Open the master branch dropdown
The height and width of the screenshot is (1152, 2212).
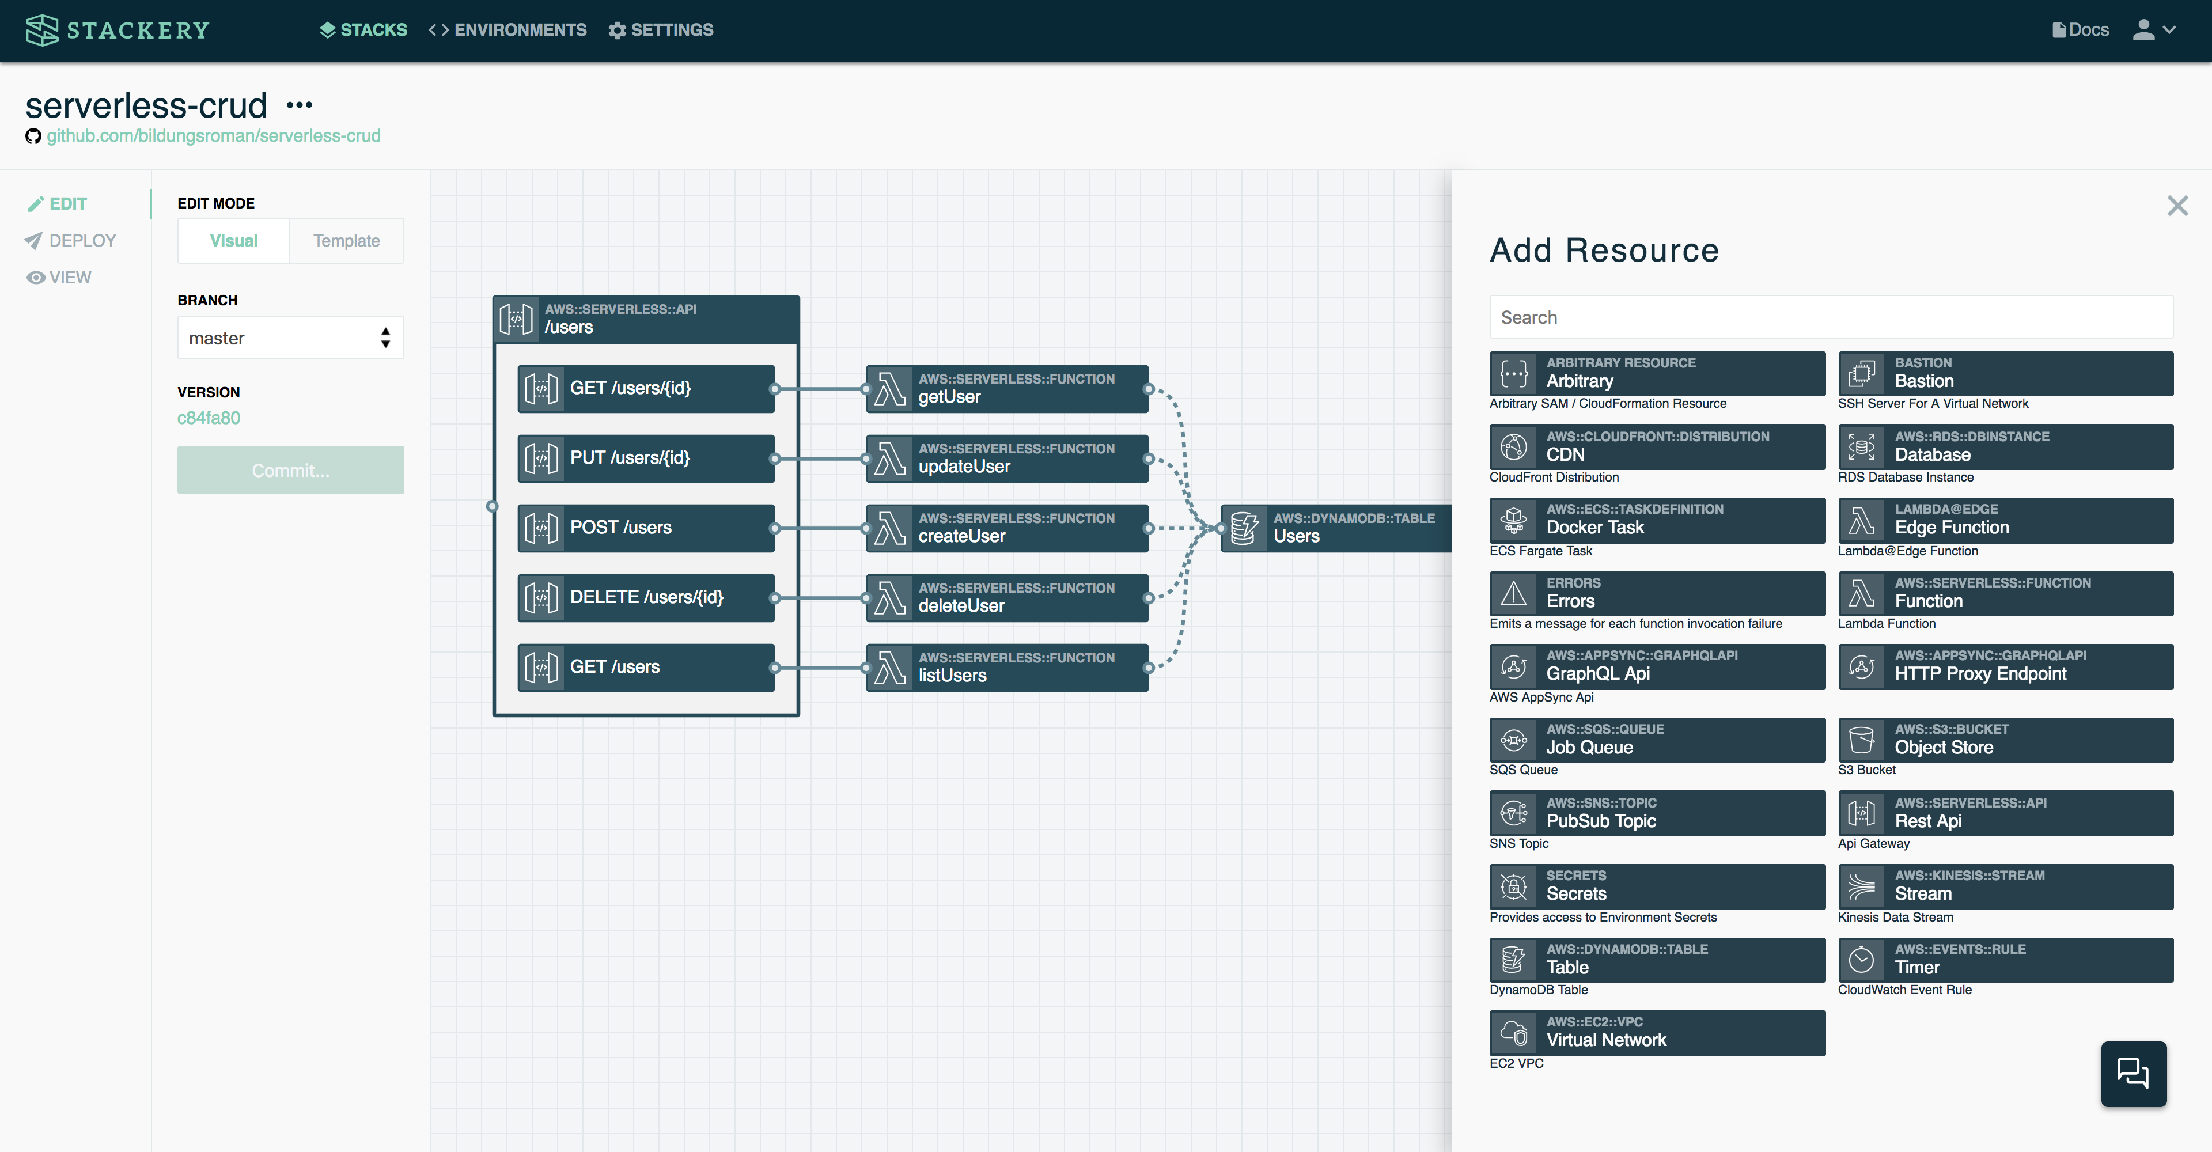click(290, 338)
